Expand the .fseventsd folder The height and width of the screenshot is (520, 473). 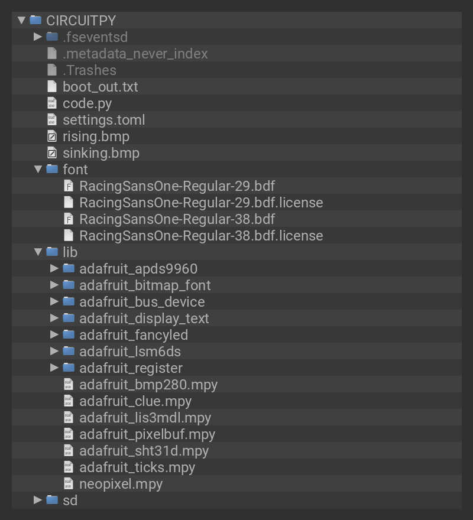click(38, 37)
